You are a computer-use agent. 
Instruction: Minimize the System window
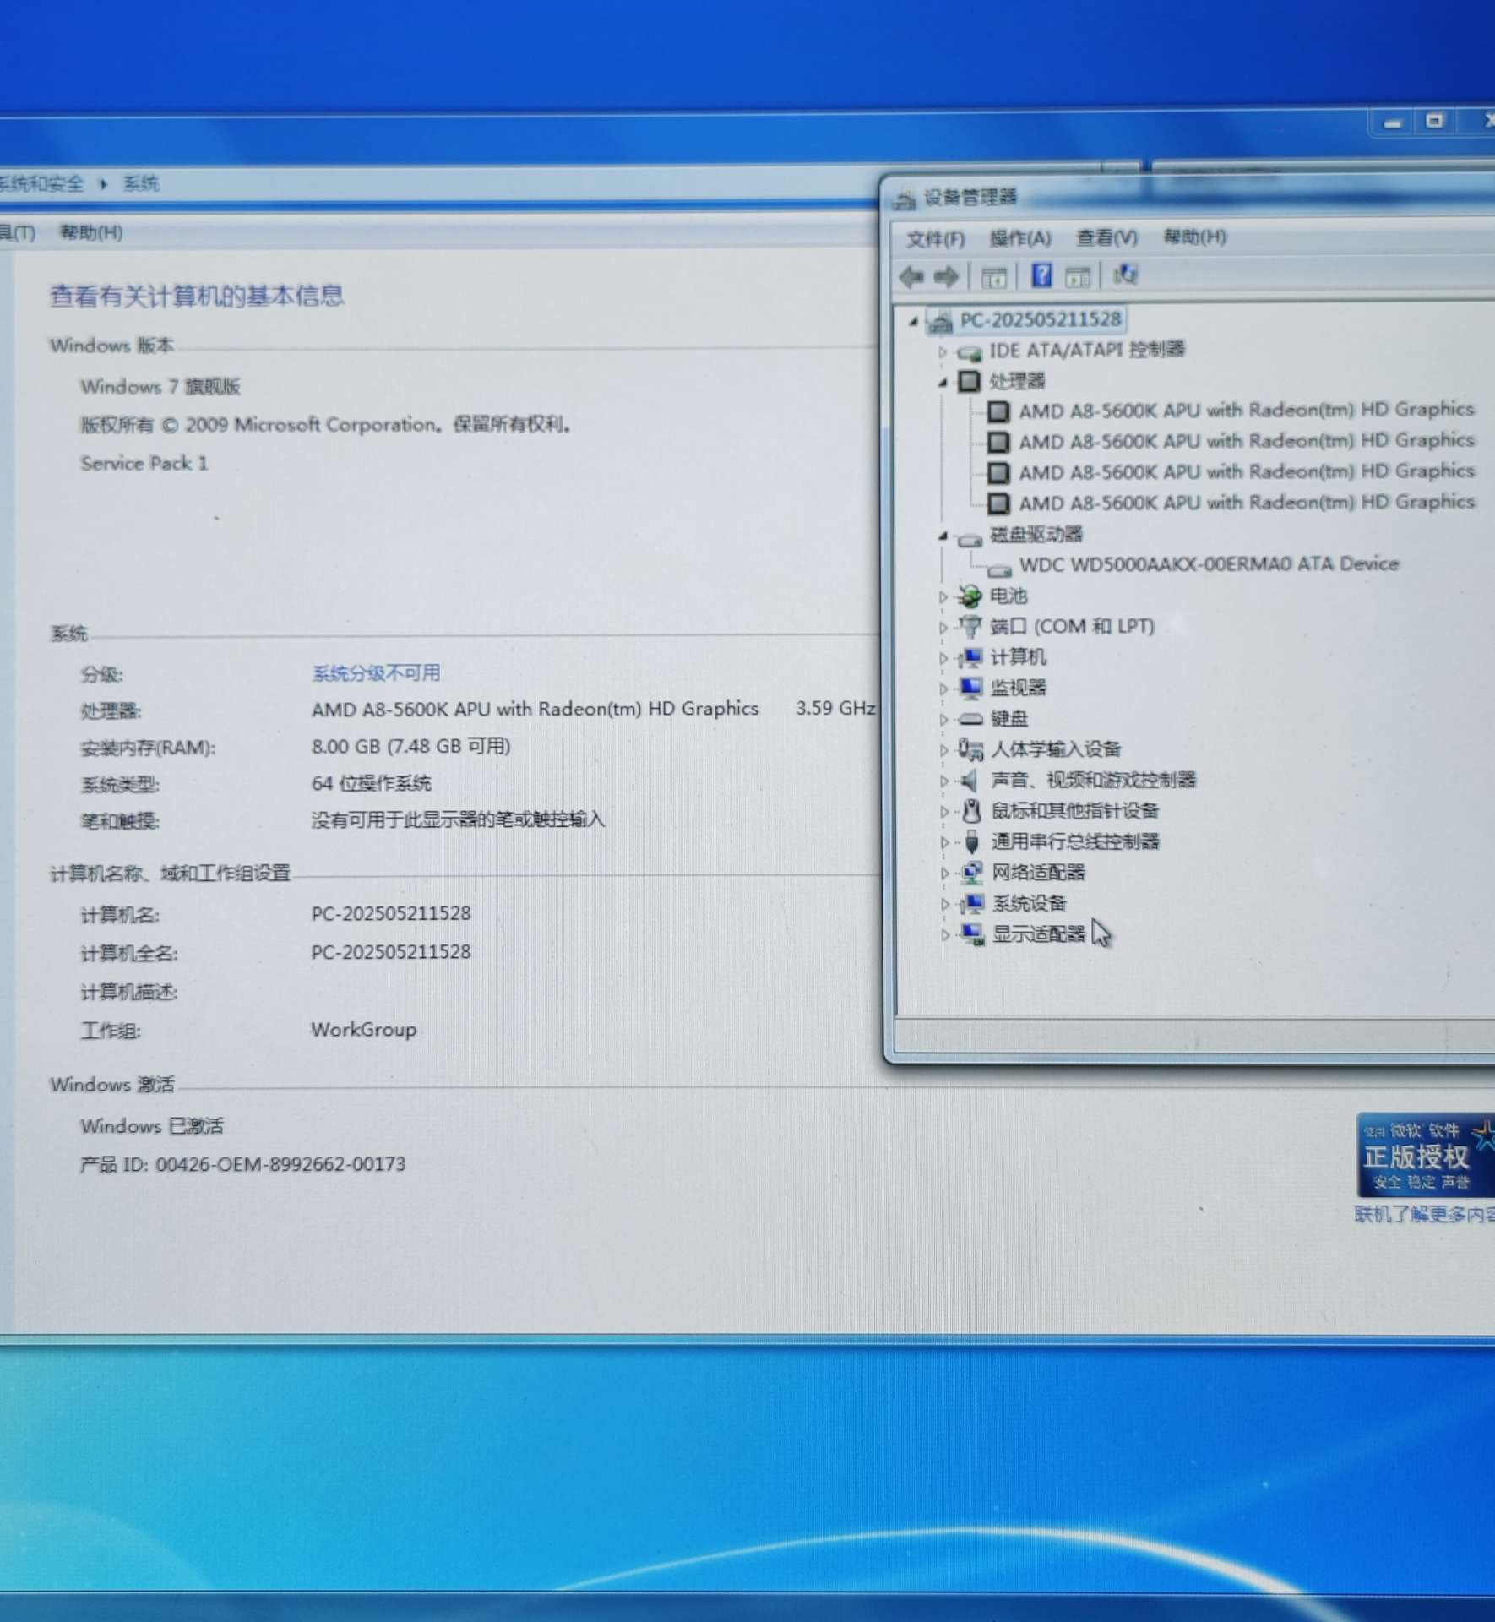tap(1393, 123)
